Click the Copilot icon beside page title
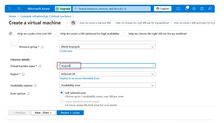224x123 pixels. pos(73,23)
